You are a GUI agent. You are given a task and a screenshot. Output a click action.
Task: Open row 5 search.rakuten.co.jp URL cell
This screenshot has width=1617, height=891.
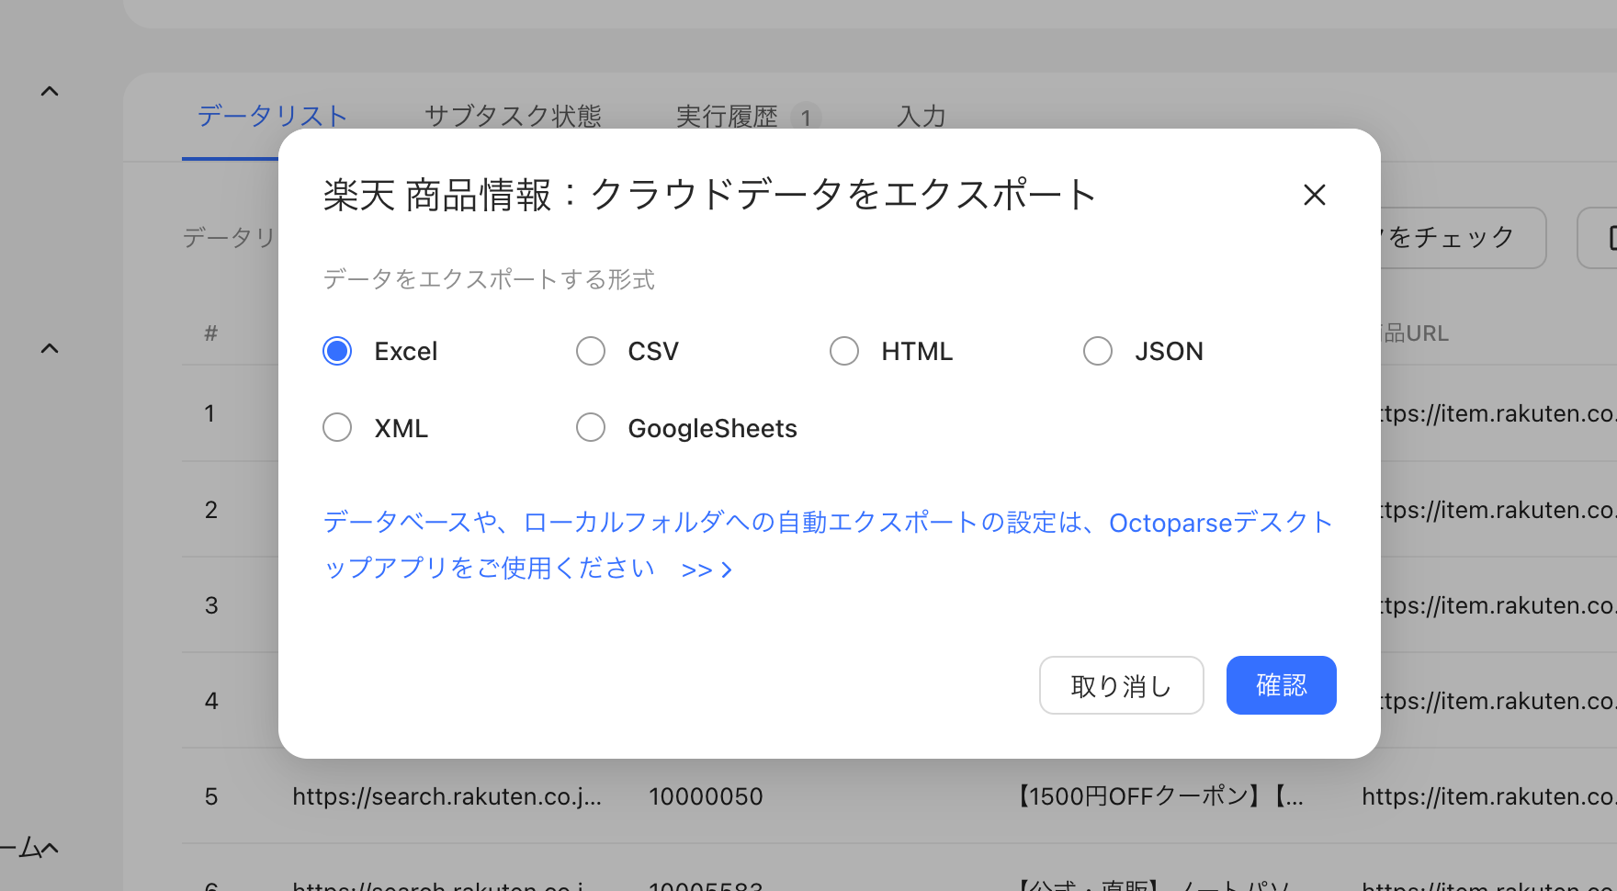click(x=447, y=796)
